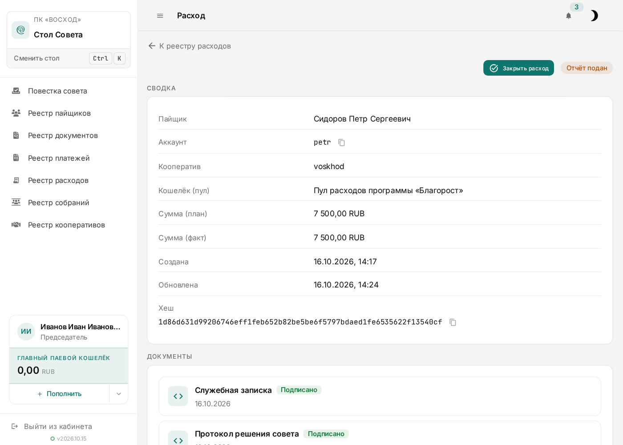
Task: Click the notification count badge 3
Action: coord(577,7)
